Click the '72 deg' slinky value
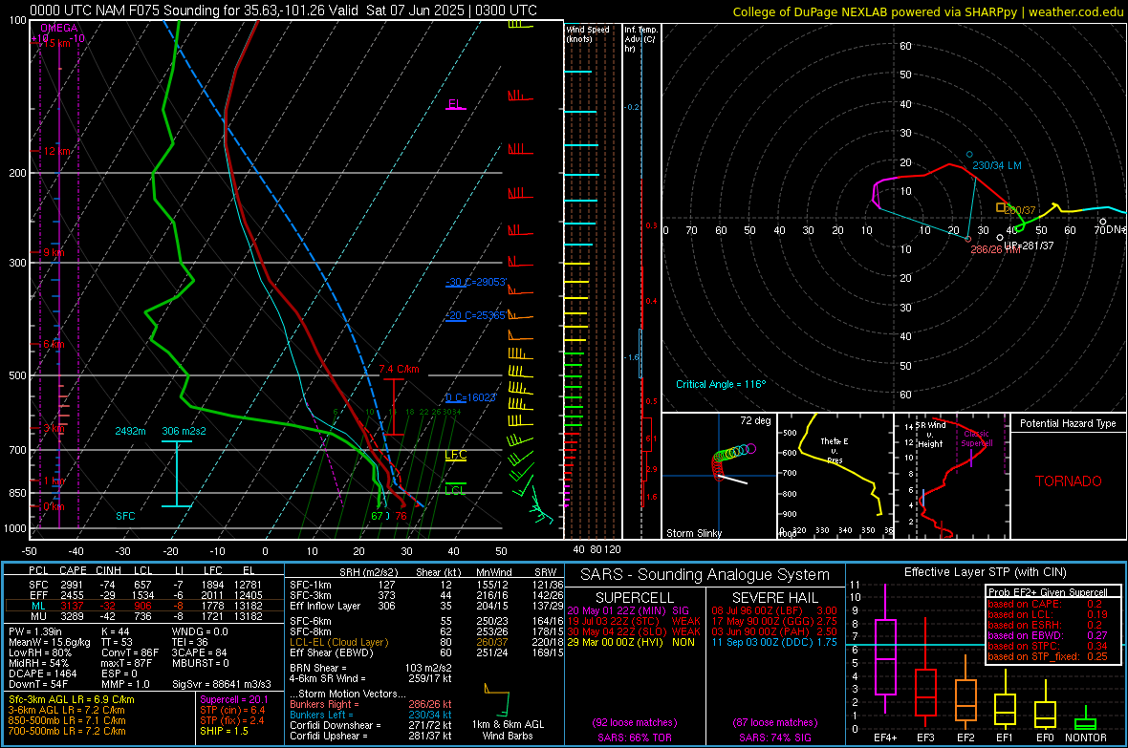The height and width of the screenshot is (748, 1128). tap(755, 420)
